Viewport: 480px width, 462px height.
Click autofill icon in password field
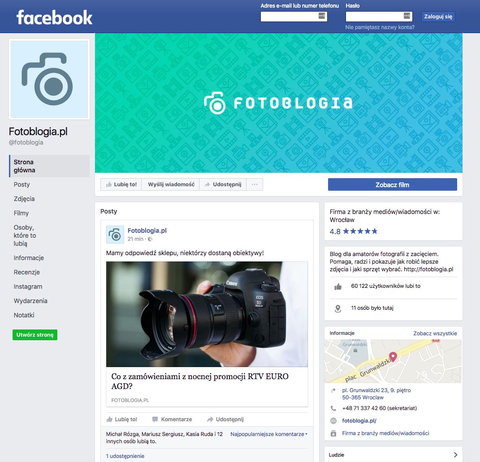(x=406, y=16)
